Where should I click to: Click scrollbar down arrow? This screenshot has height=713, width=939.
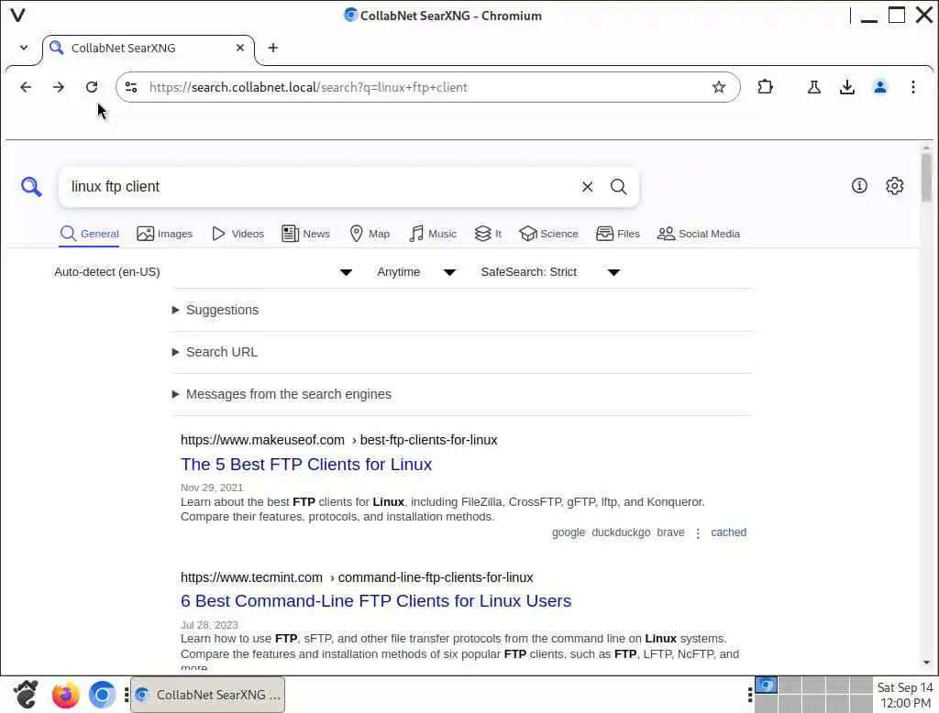point(926,663)
